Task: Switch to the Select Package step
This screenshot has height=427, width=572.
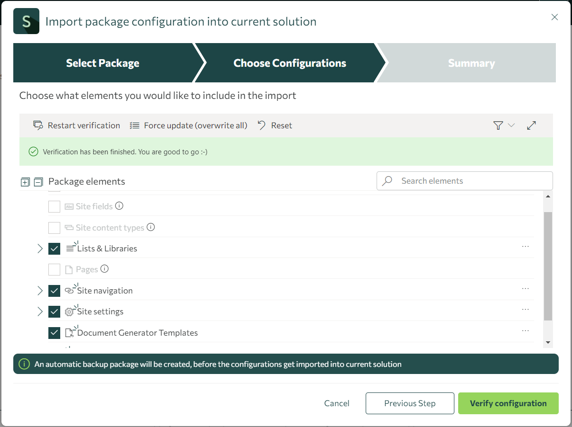Action: [x=102, y=62]
